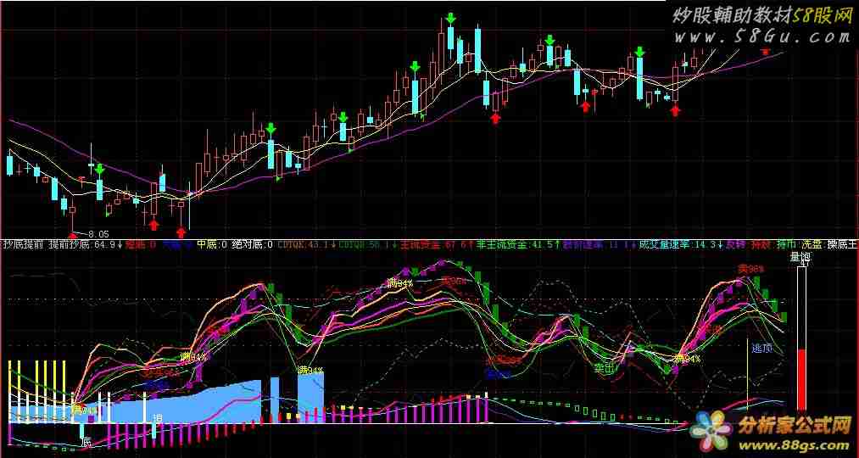Click the 操底王 indicator label

pyautogui.click(x=843, y=244)
